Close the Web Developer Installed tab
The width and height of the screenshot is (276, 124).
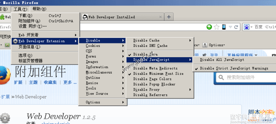point(160,17)
